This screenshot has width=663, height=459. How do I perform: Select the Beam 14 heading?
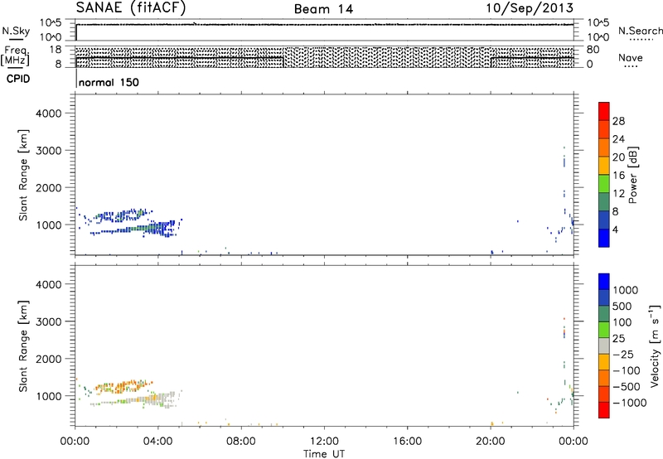(x=323, y=9)
